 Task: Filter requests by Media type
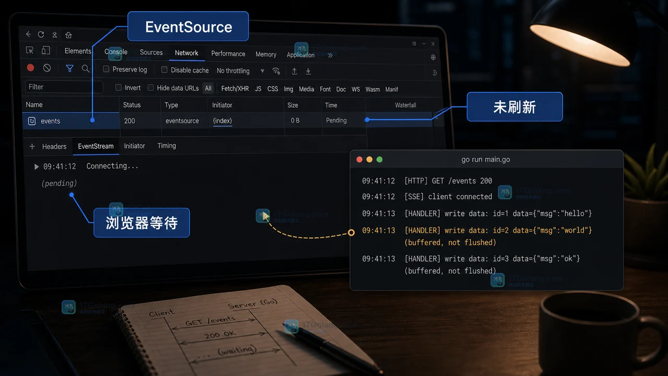(306, 89)
